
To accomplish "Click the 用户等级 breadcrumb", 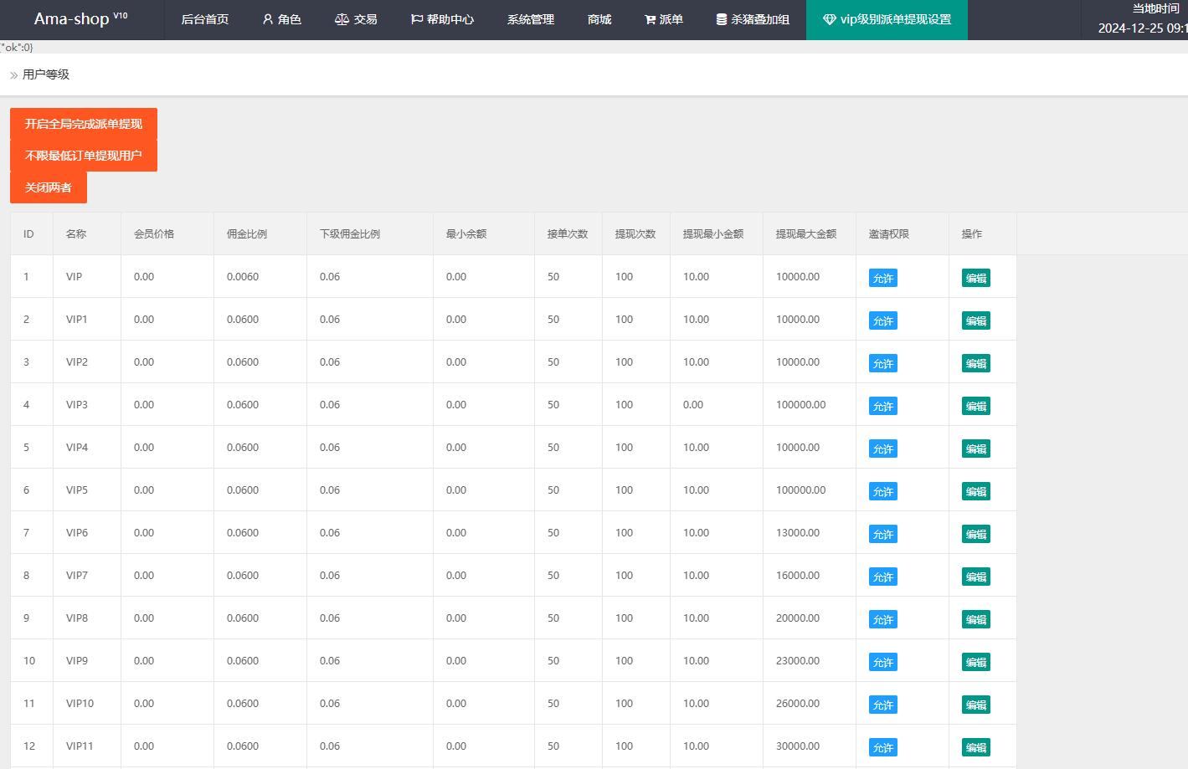I will [46, 74].
